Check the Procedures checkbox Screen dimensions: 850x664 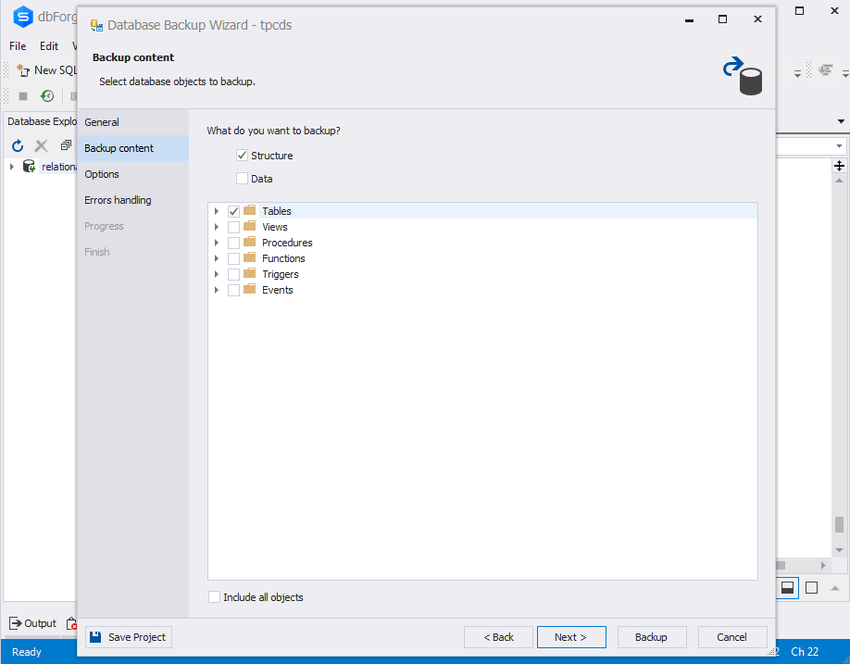[233, 243]
